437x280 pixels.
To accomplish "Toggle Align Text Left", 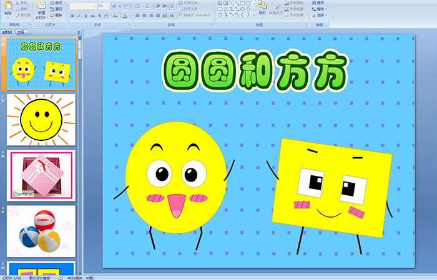I will pos(138,16).
